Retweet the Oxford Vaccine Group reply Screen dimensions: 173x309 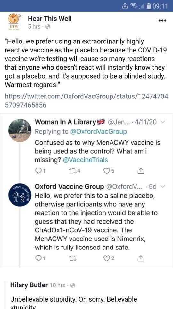coord(72,258)
